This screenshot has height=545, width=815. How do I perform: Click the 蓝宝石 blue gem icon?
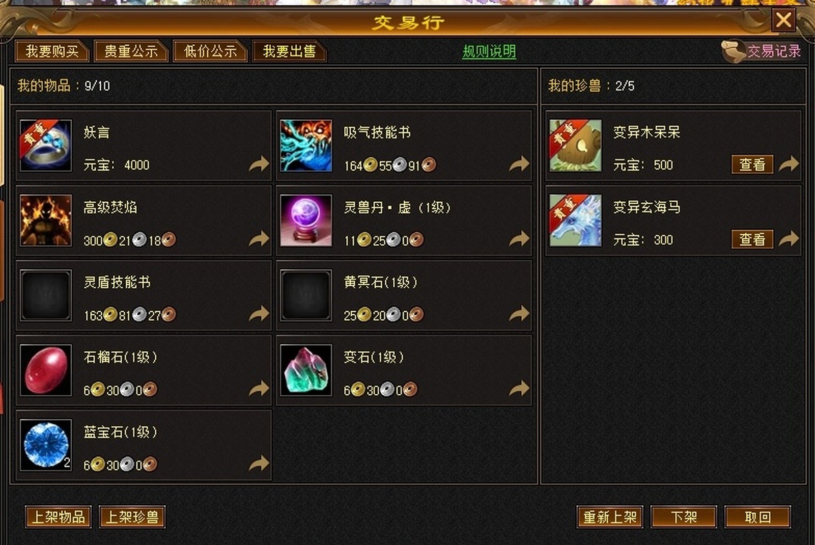click(x=46, y=445)
